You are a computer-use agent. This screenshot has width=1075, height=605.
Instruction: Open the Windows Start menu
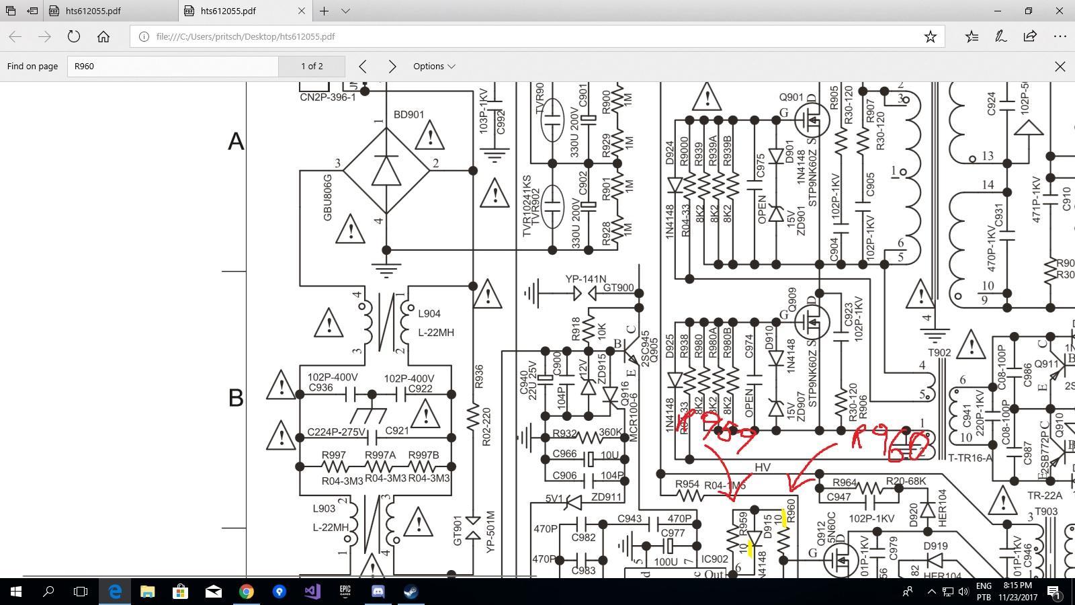(x=16, y=592)
